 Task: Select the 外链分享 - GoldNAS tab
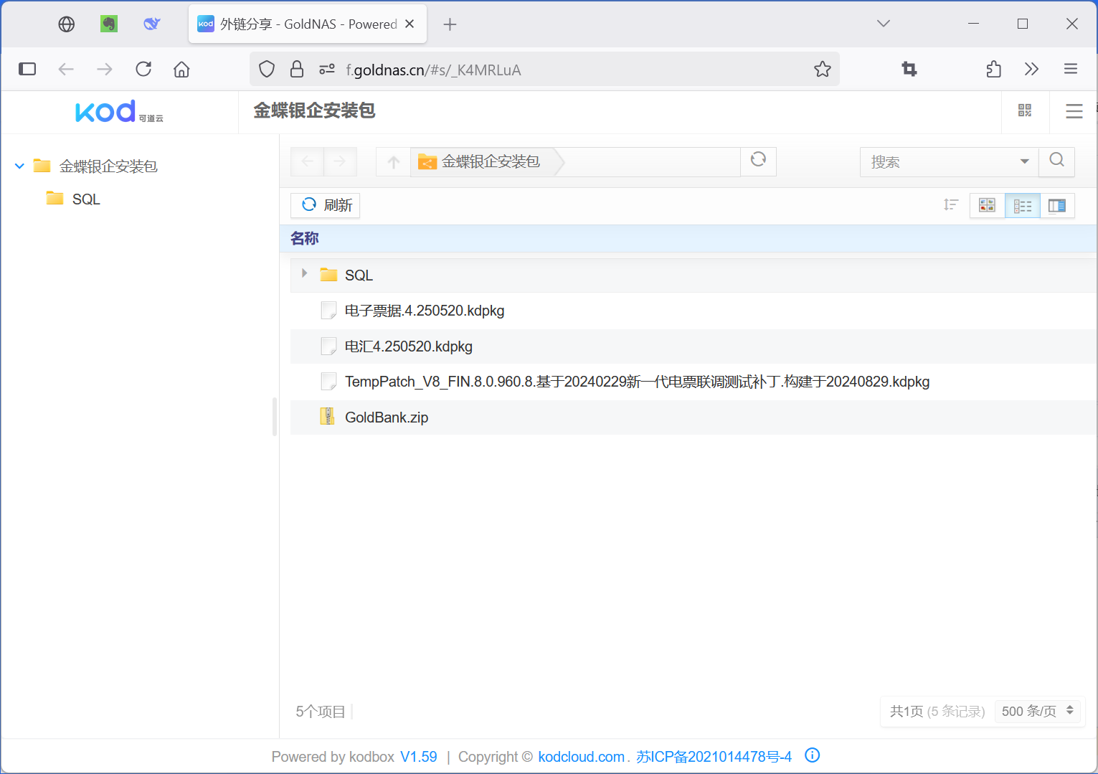(308, 24)
